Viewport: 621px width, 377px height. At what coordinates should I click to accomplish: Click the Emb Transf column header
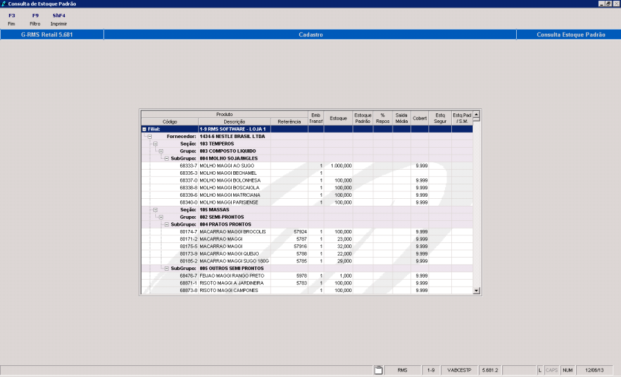coord(316,118)
